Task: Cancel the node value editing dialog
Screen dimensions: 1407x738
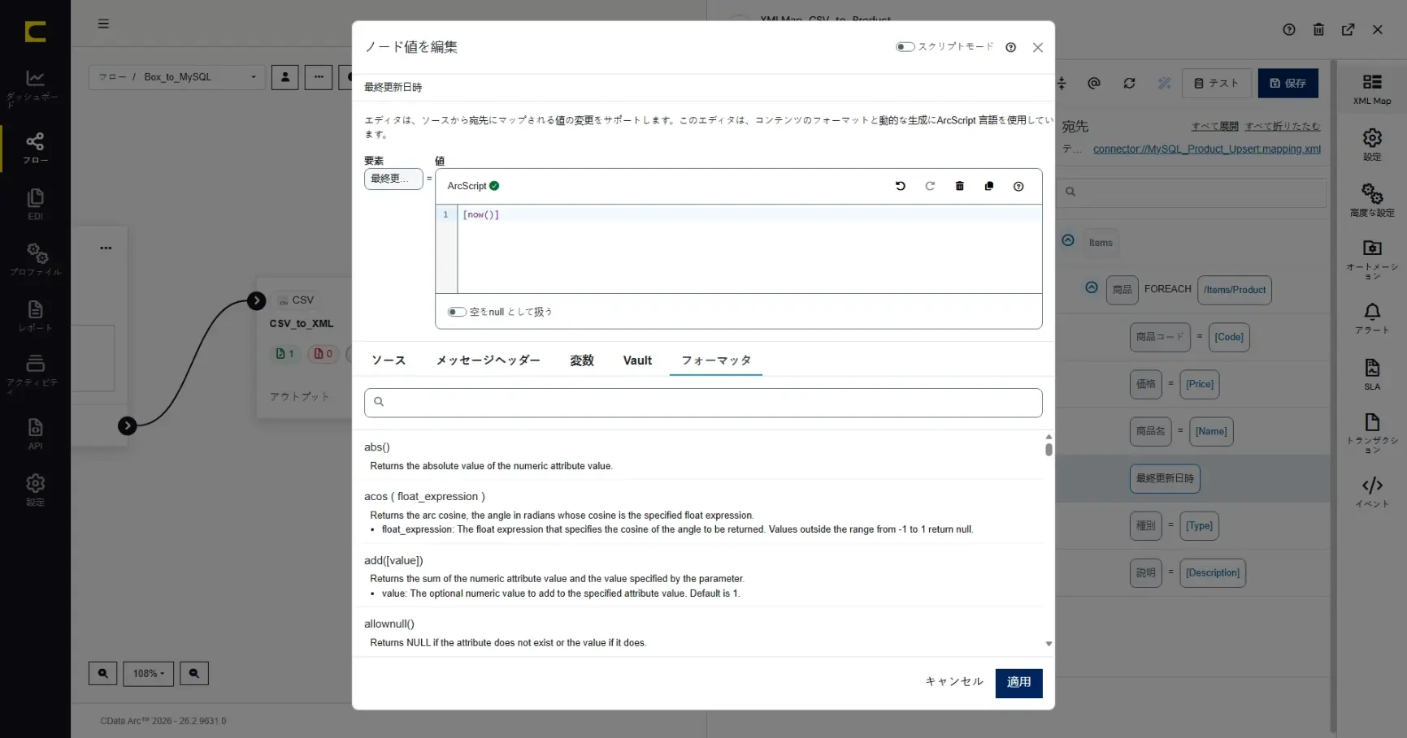Action: (x=954, y=682)
